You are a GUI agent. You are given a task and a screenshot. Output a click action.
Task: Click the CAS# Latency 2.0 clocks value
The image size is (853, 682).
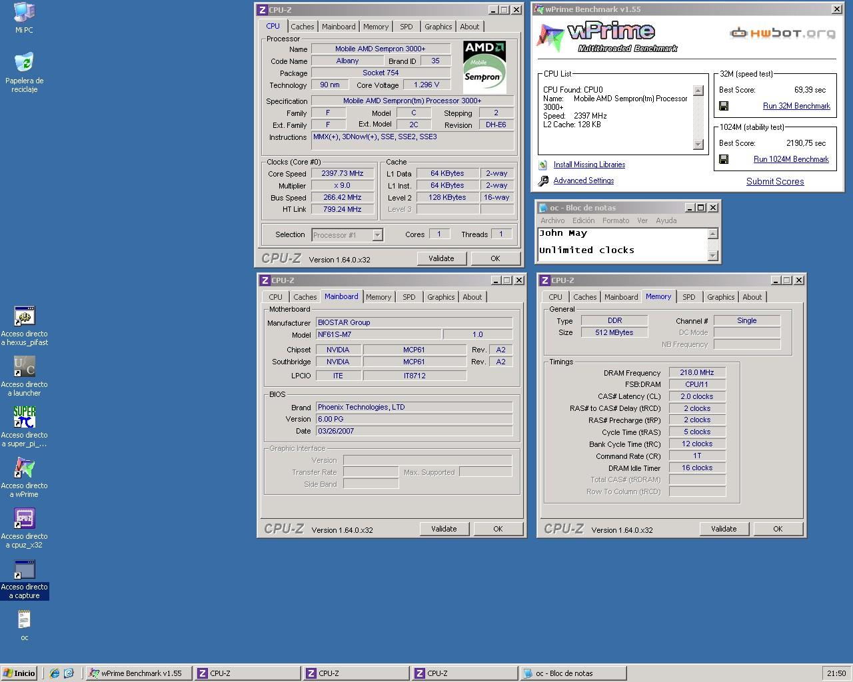[x=697, y=396]
